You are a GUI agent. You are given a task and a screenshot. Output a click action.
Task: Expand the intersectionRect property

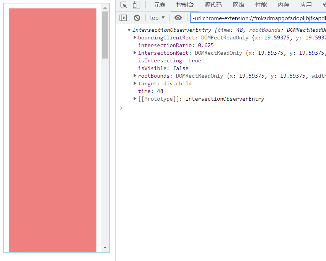click(x=135, y=53)
